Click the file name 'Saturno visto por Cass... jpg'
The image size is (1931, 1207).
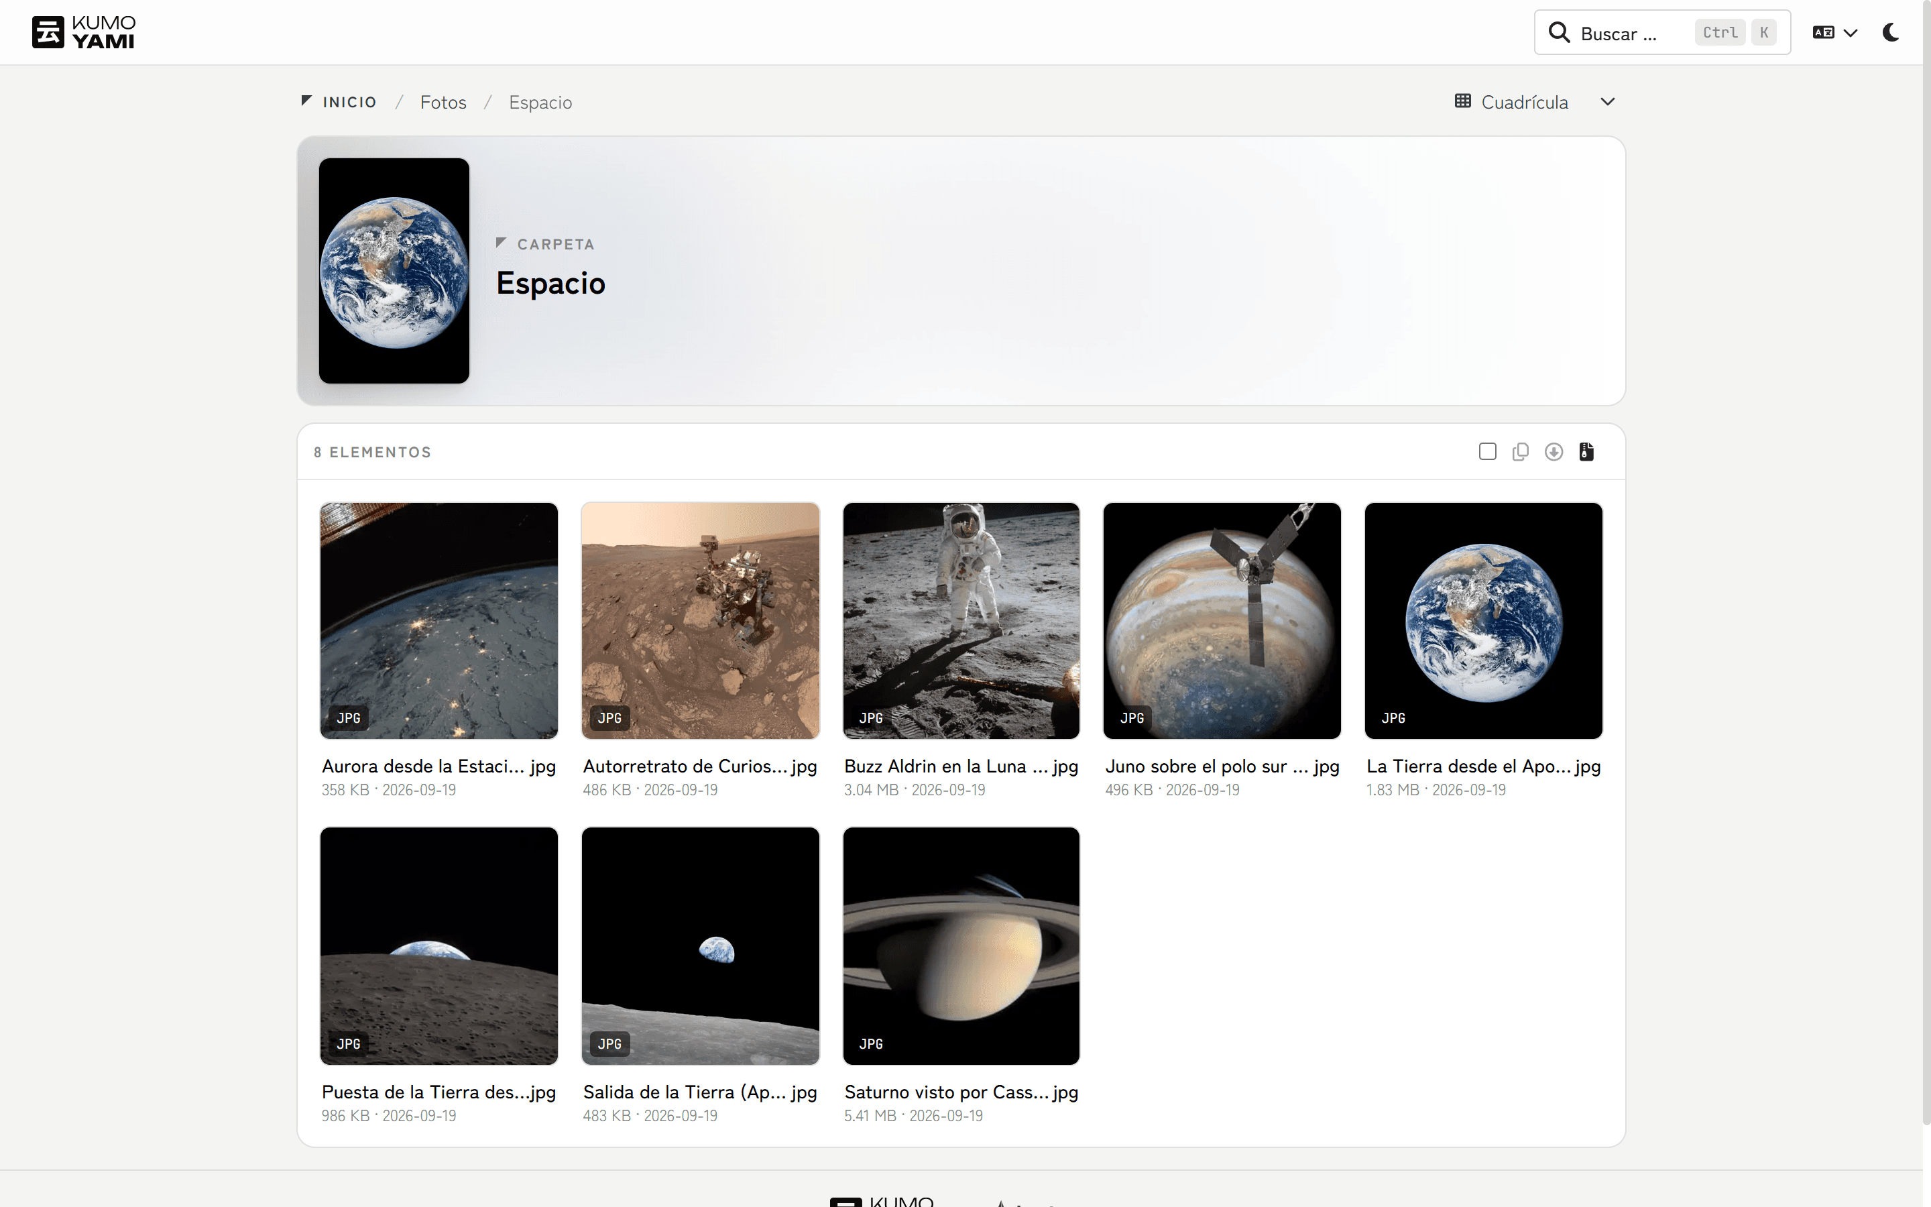[x=961, y=1092]
